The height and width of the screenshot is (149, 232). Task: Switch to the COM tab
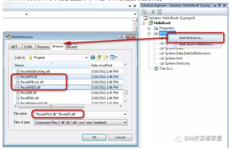(28, 47)
